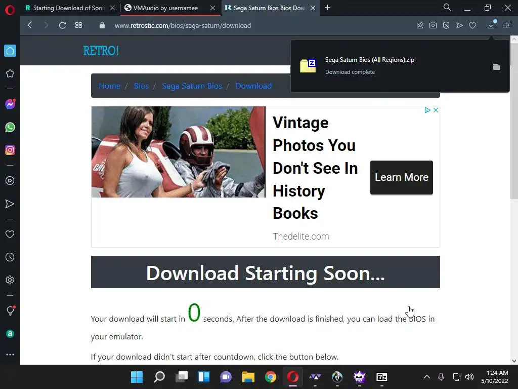Screen dimensions: 518x389
Task: Open WhatsApp in the sidebar
Action: [10, 127]
